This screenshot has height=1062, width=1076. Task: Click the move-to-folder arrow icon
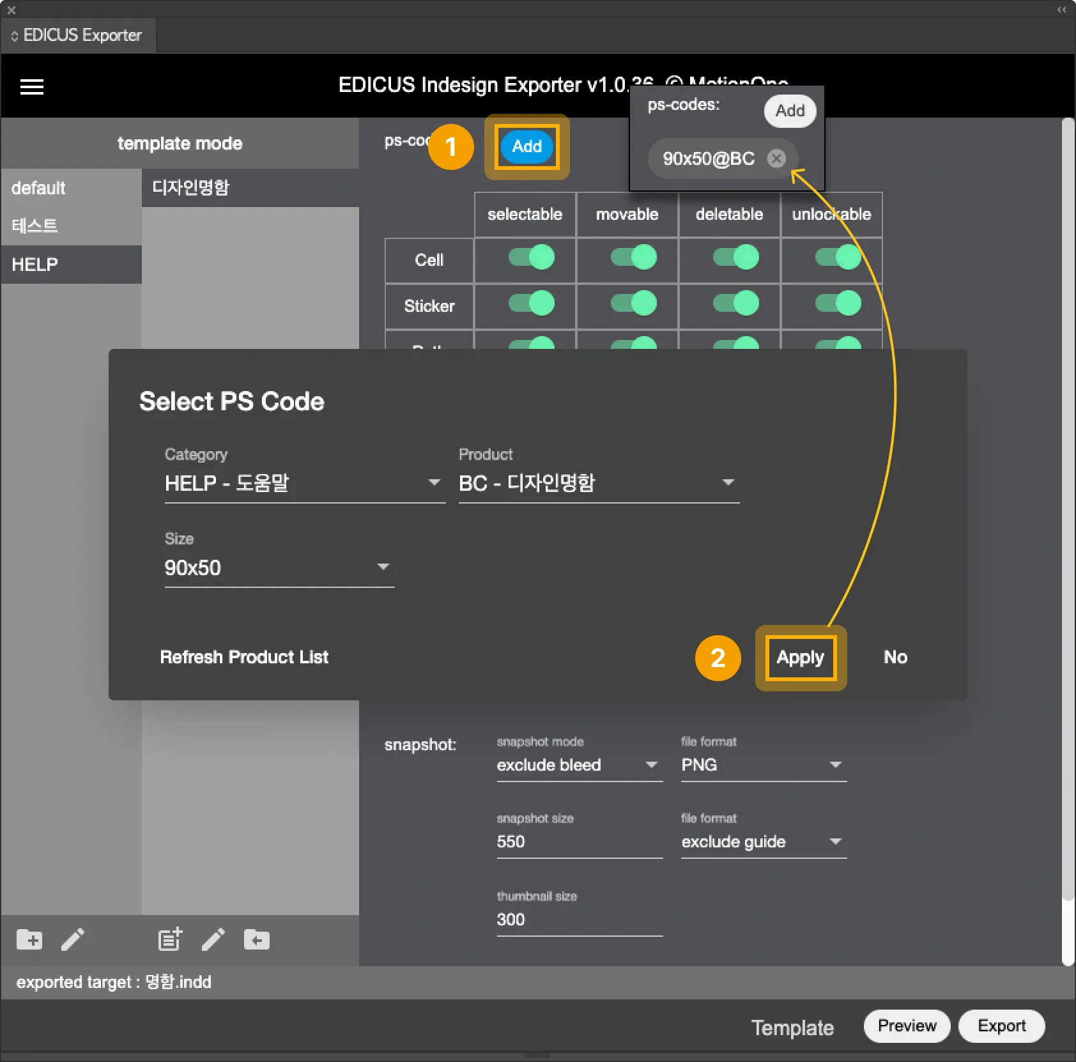pos(257,939)
